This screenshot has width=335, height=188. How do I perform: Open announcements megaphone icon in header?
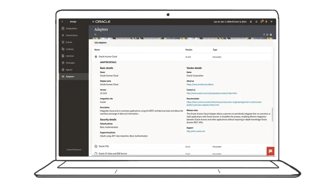click(x=251, y=22)
